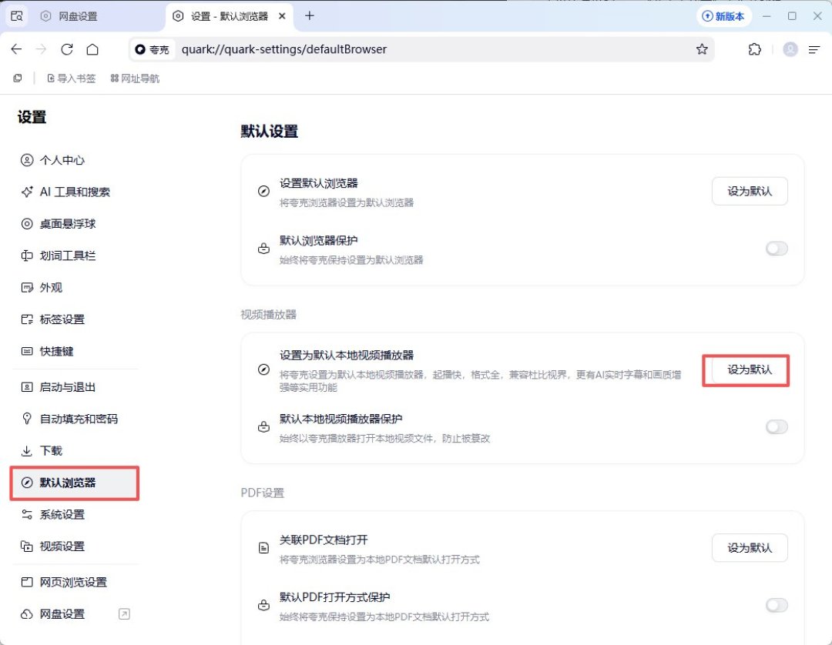Open the tab search icon in title bar

[x=17, y=16]
